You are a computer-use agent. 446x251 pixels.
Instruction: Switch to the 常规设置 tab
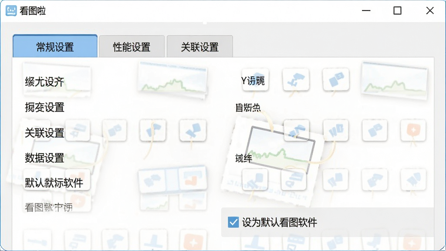click(55, 46)
